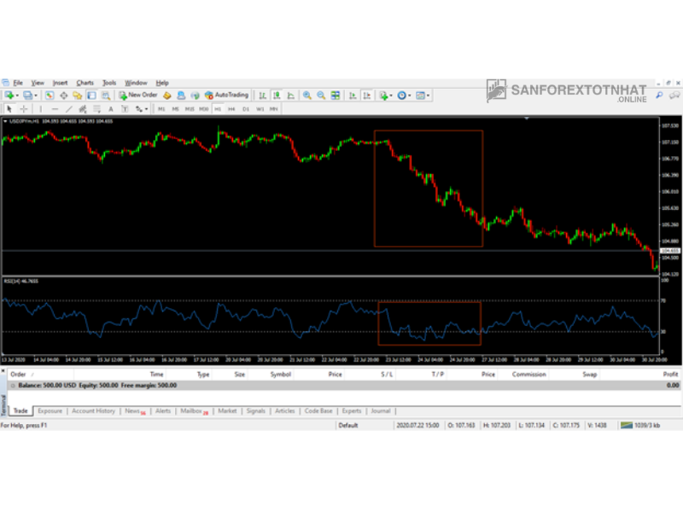Open the Profiles icon in toolbar
The image size is (683, 512).
[28, 96]
